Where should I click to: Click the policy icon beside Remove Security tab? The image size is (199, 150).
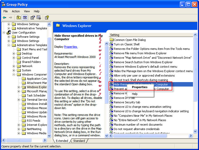111,102
